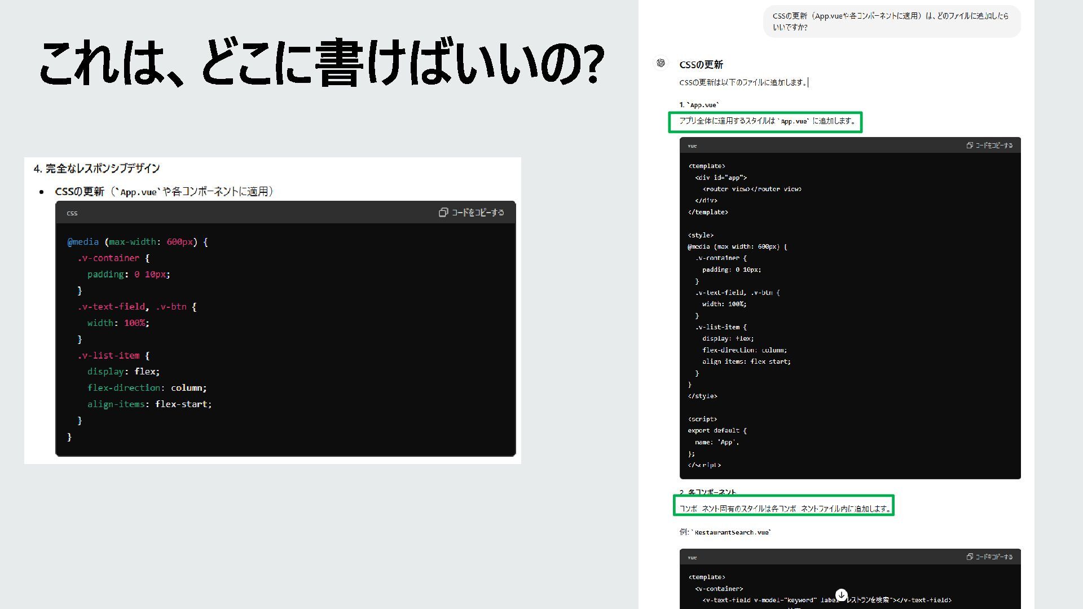Click the '例: RestaurantSearch.vue' text
The height and width of the screenshot is (609, 1083).
point(725,532)
